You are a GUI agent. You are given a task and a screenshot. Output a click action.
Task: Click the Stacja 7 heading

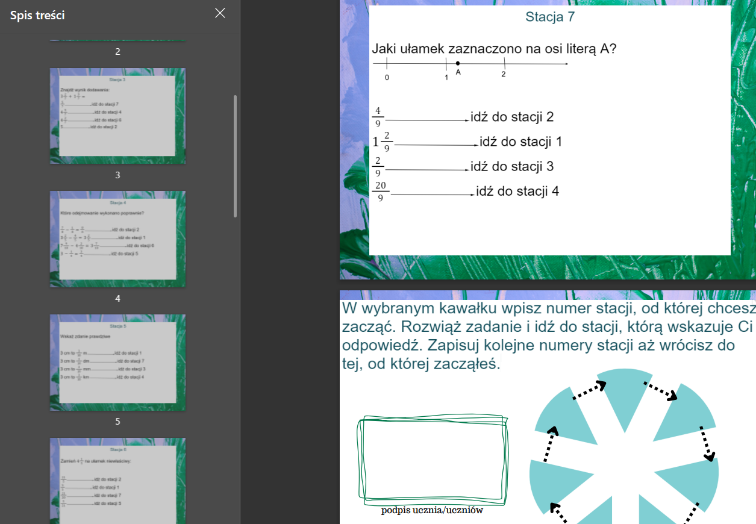coord(549,17)
